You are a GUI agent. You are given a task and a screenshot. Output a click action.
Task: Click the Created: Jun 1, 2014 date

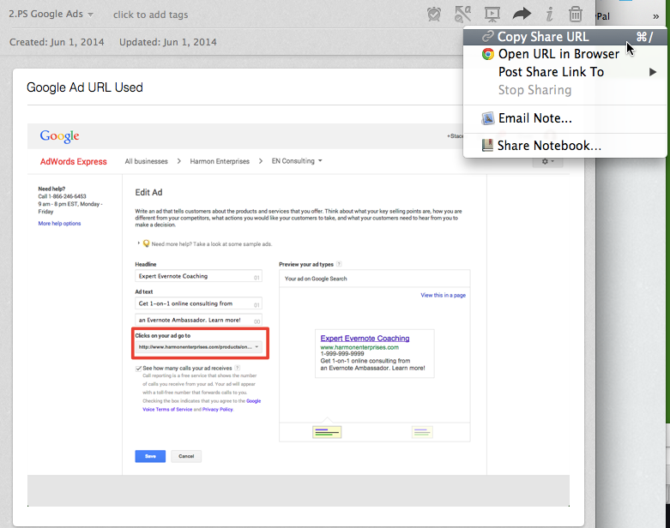[57, 42]
